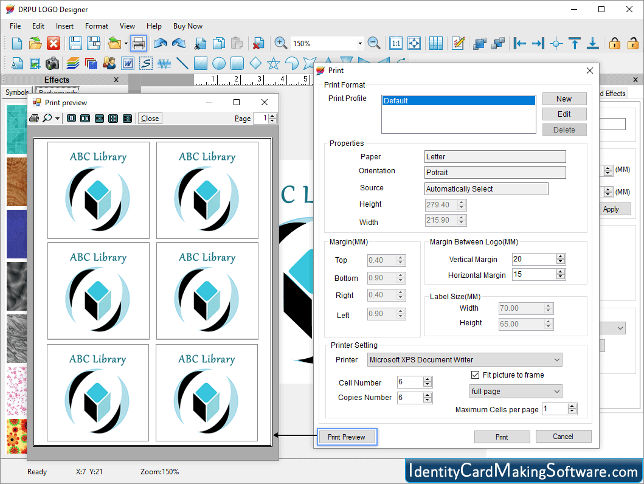Open the Format menu
The image size is (644, 484).
coord(97,26)
